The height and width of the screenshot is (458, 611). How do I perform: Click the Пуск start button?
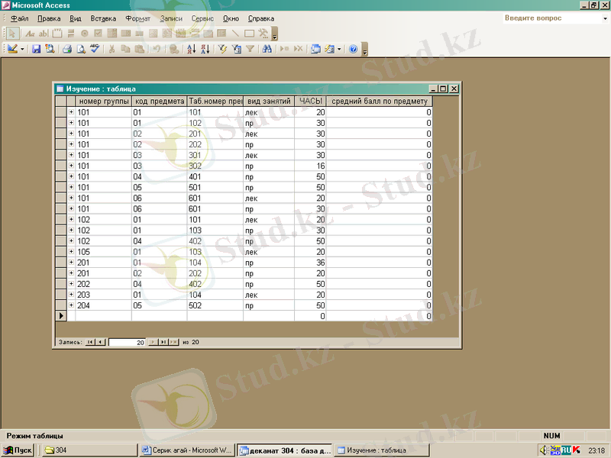coord(18,450)
